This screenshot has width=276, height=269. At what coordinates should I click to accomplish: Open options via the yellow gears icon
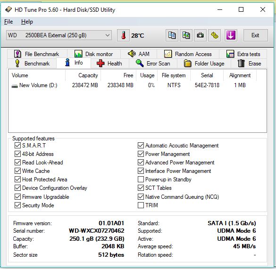(x=214, y=35)
